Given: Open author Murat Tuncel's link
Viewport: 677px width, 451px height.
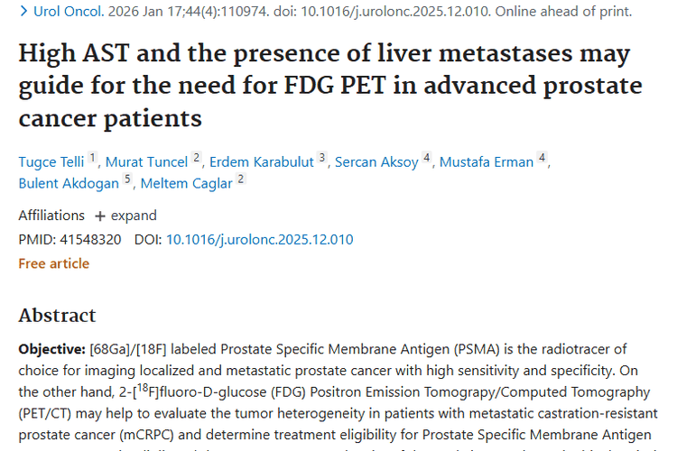Looking at the screenshot, I should click(147, 162).
